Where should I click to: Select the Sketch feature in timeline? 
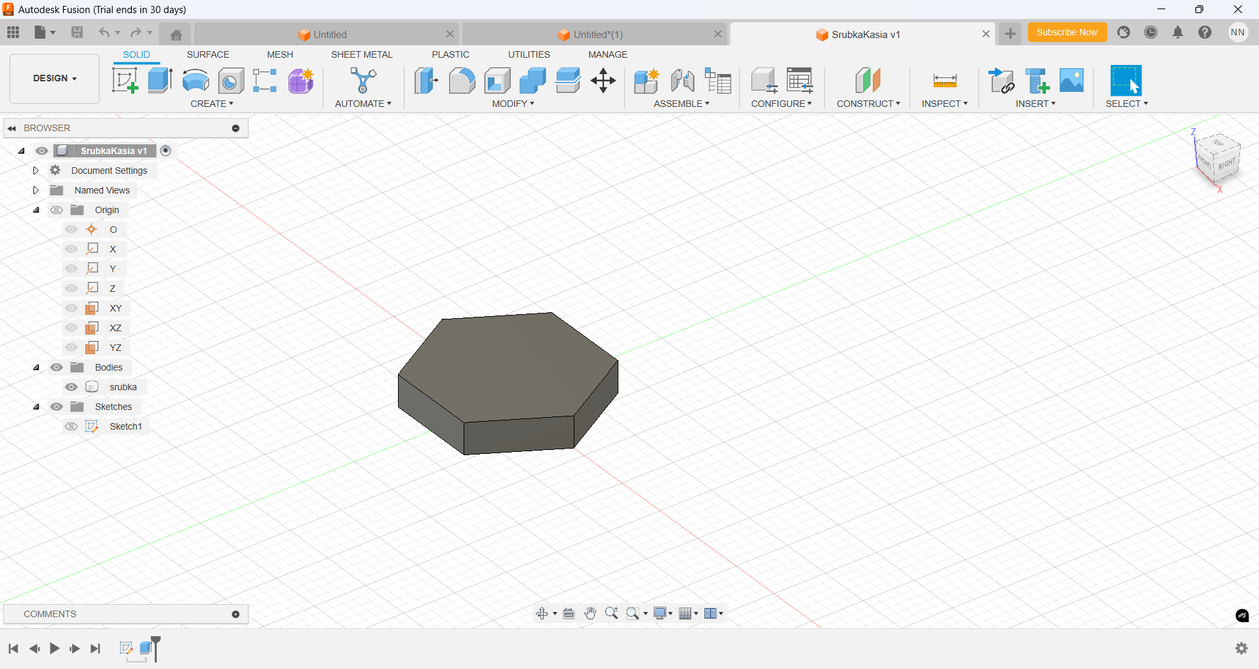click(127, 648)
